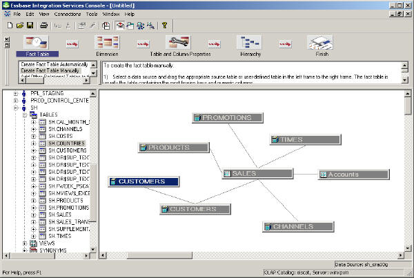Expand the PPL_STAGING schema node

click(x=16, y=93)
